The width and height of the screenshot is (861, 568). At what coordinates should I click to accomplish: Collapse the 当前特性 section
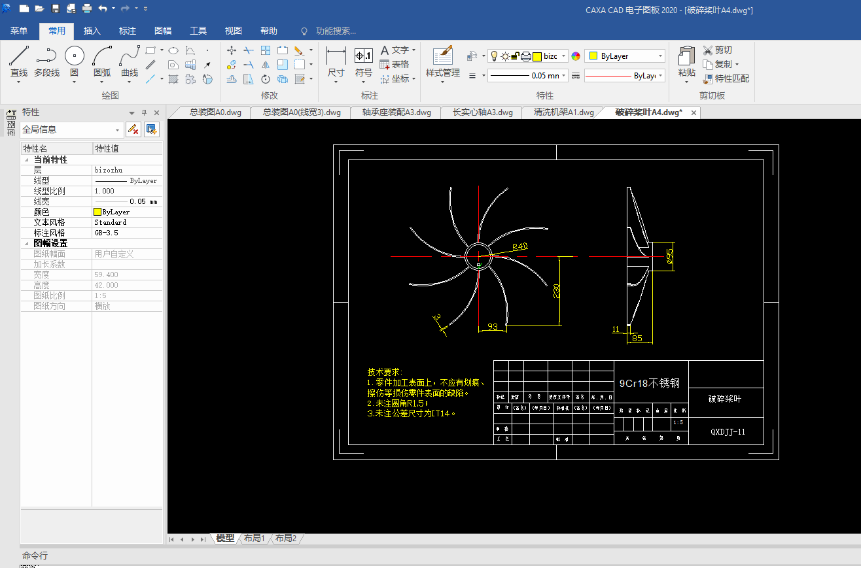point(27,159)
